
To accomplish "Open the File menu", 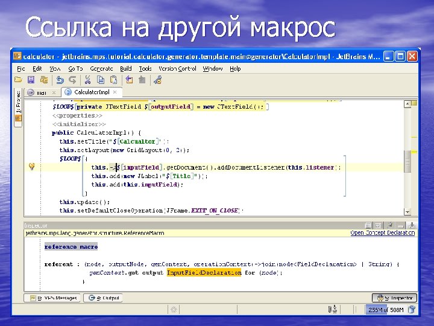I will click(x=20, y=68).
